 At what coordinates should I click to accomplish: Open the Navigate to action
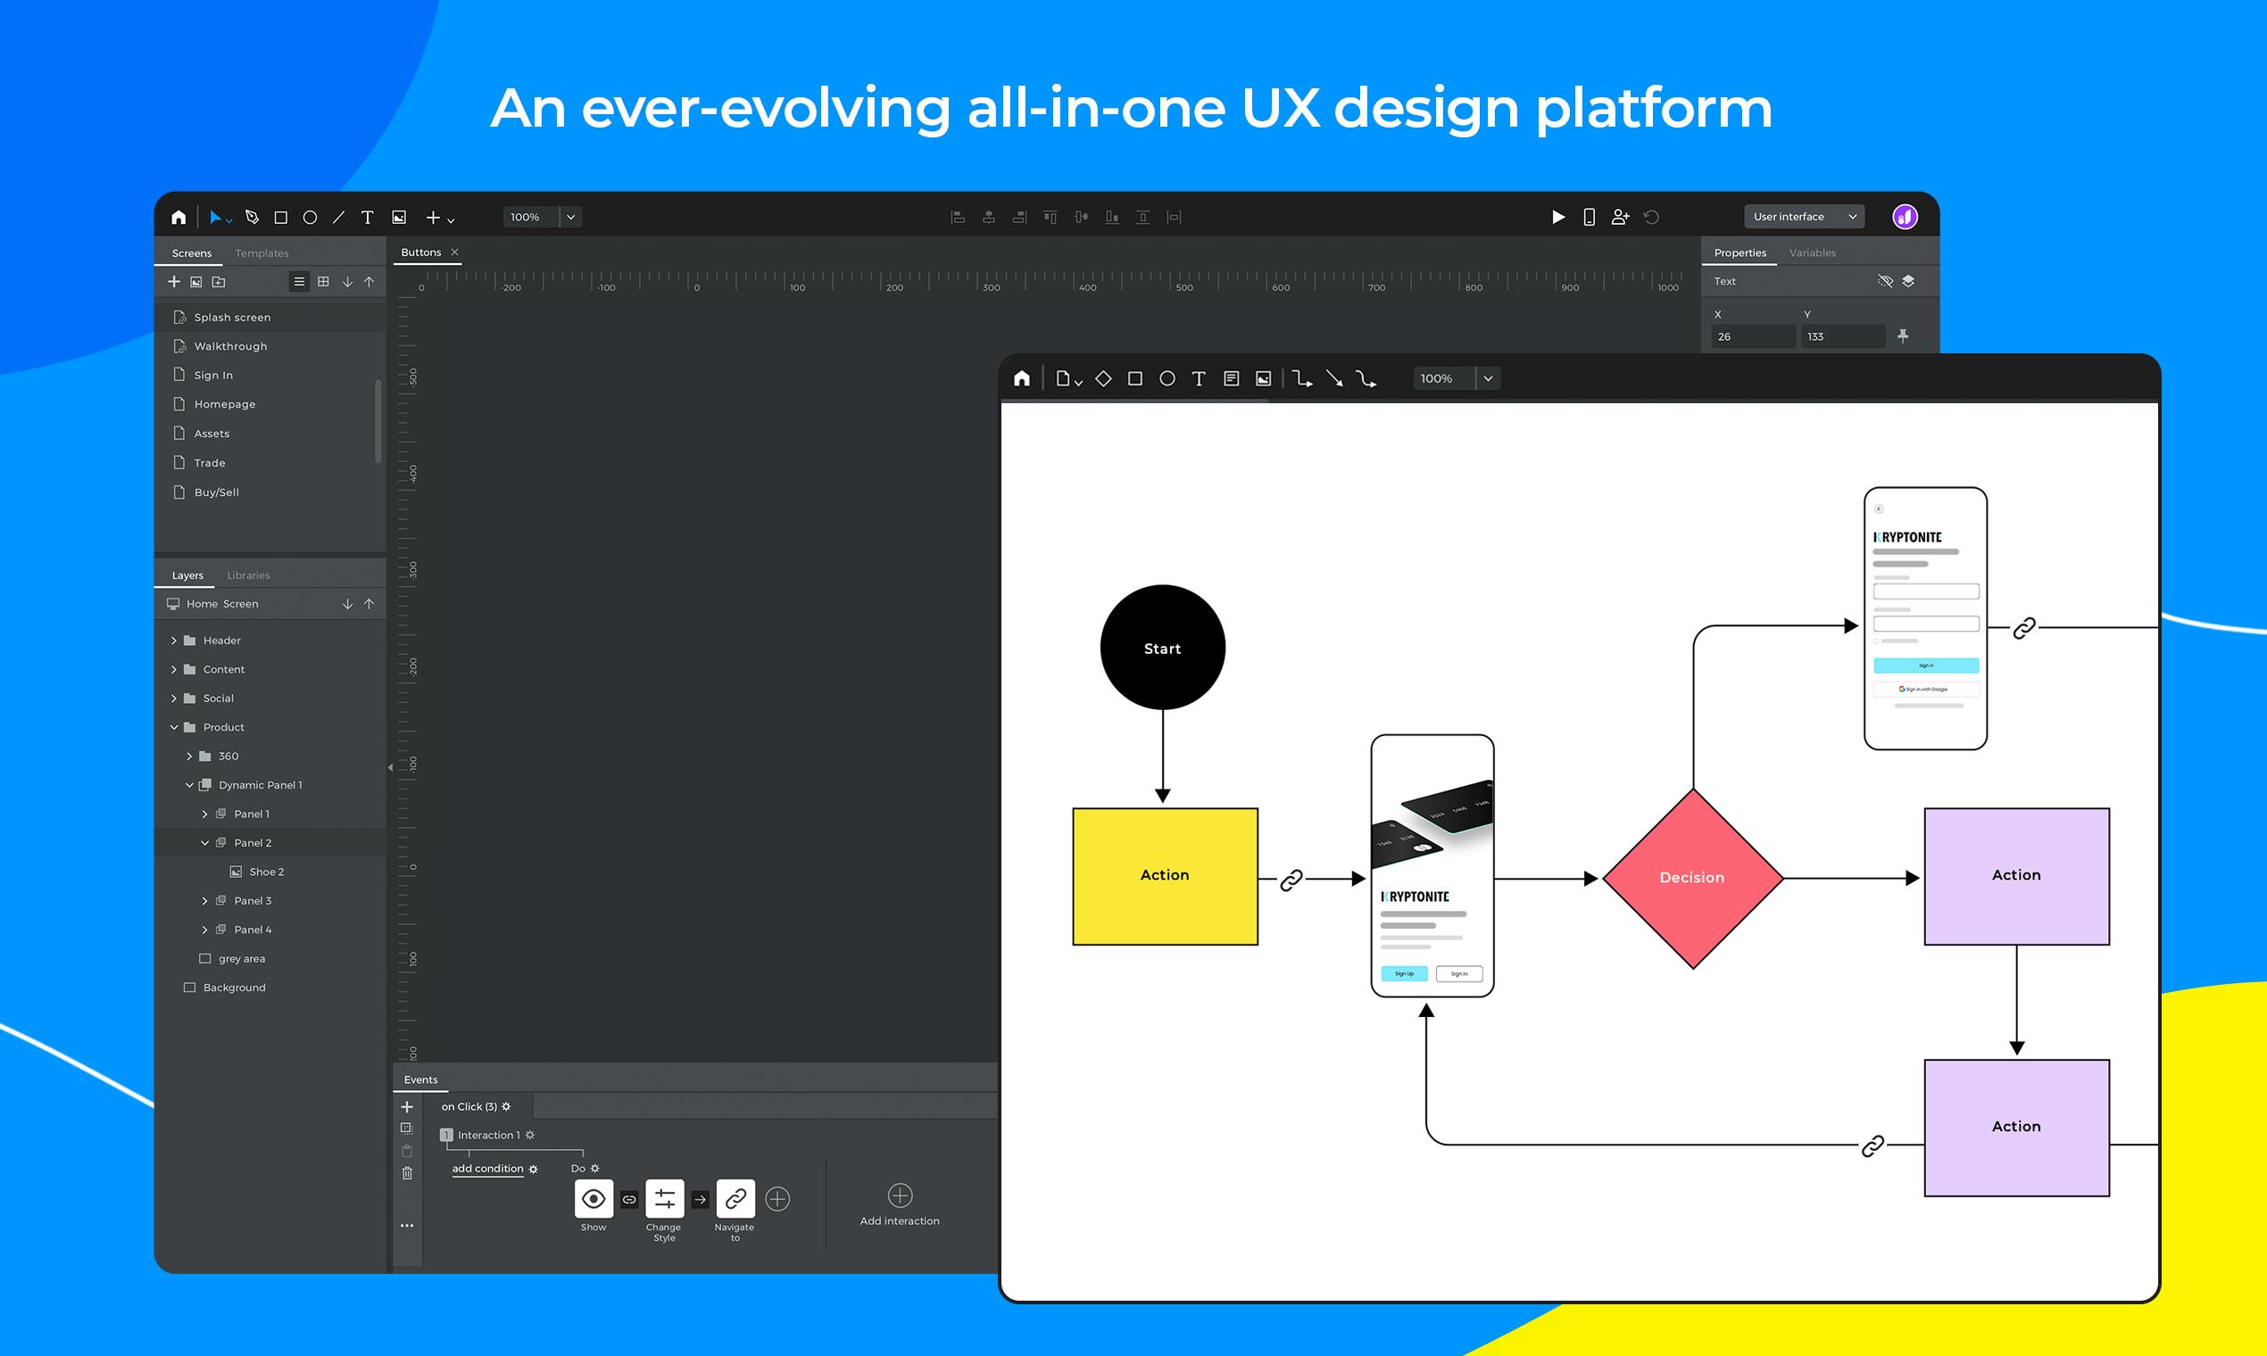coord(735,1198)
